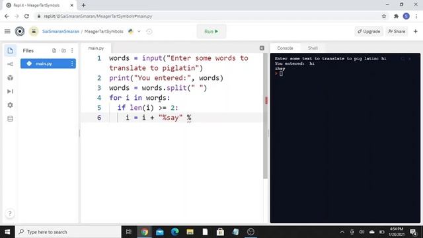Expand the repl name dropdown chevron
This screenshot has height=238, width=423.
click(x=139, y=31)
